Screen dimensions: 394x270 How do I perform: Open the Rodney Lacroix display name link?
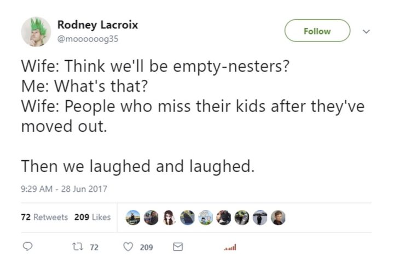[x=97, y=25]
